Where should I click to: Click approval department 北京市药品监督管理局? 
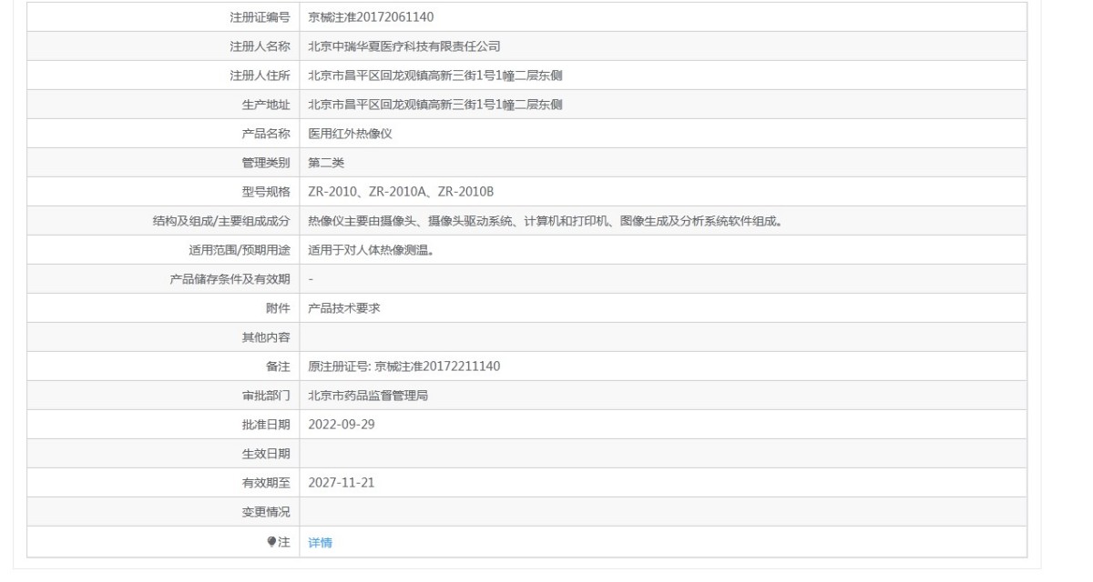[x=368, y=396]
